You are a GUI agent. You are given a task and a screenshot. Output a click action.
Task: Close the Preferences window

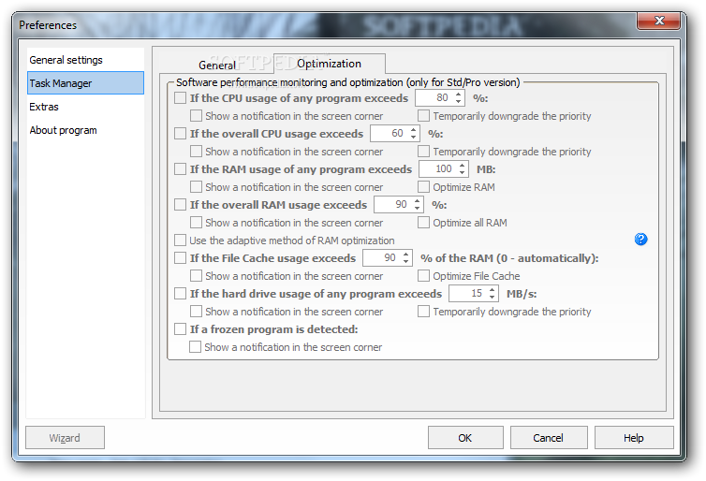(x=659, y=21)
